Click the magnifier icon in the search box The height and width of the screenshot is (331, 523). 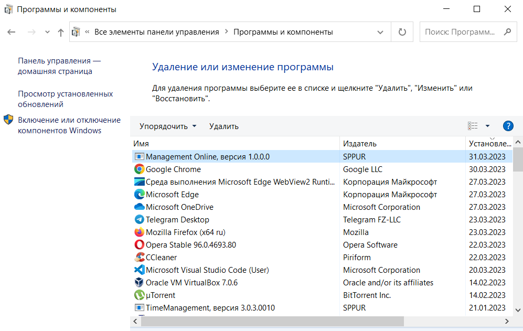(507, 31)
